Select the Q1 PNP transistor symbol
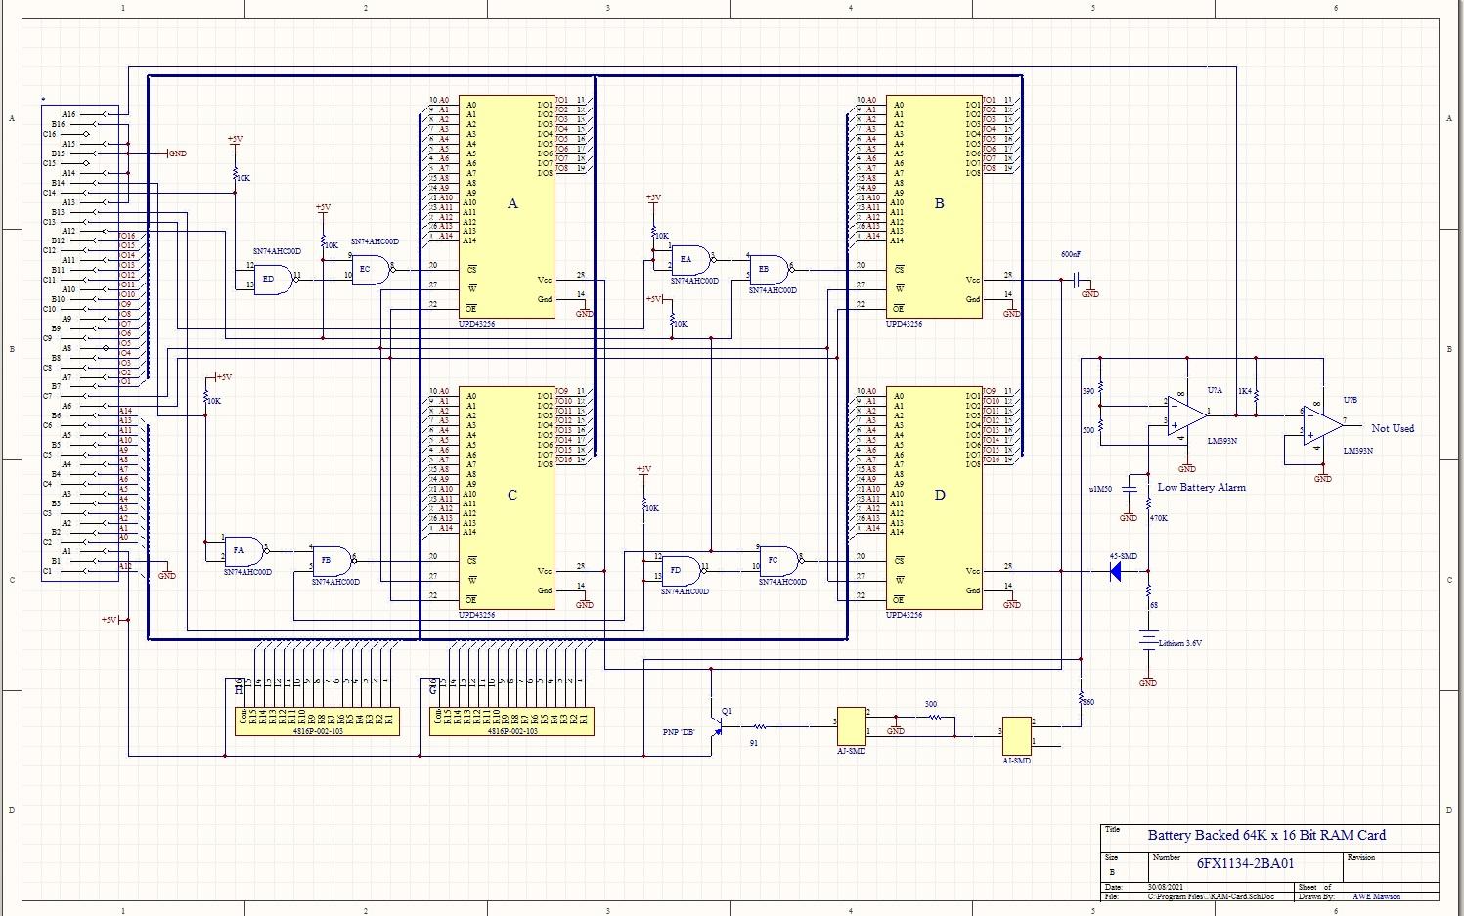This screenshot has height=916, width=1464. click(x=716, y=725)
